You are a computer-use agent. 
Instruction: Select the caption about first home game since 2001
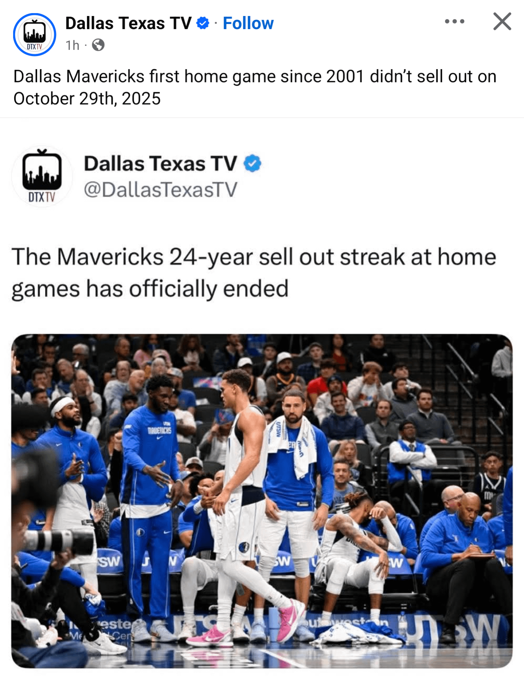[255, 87]
